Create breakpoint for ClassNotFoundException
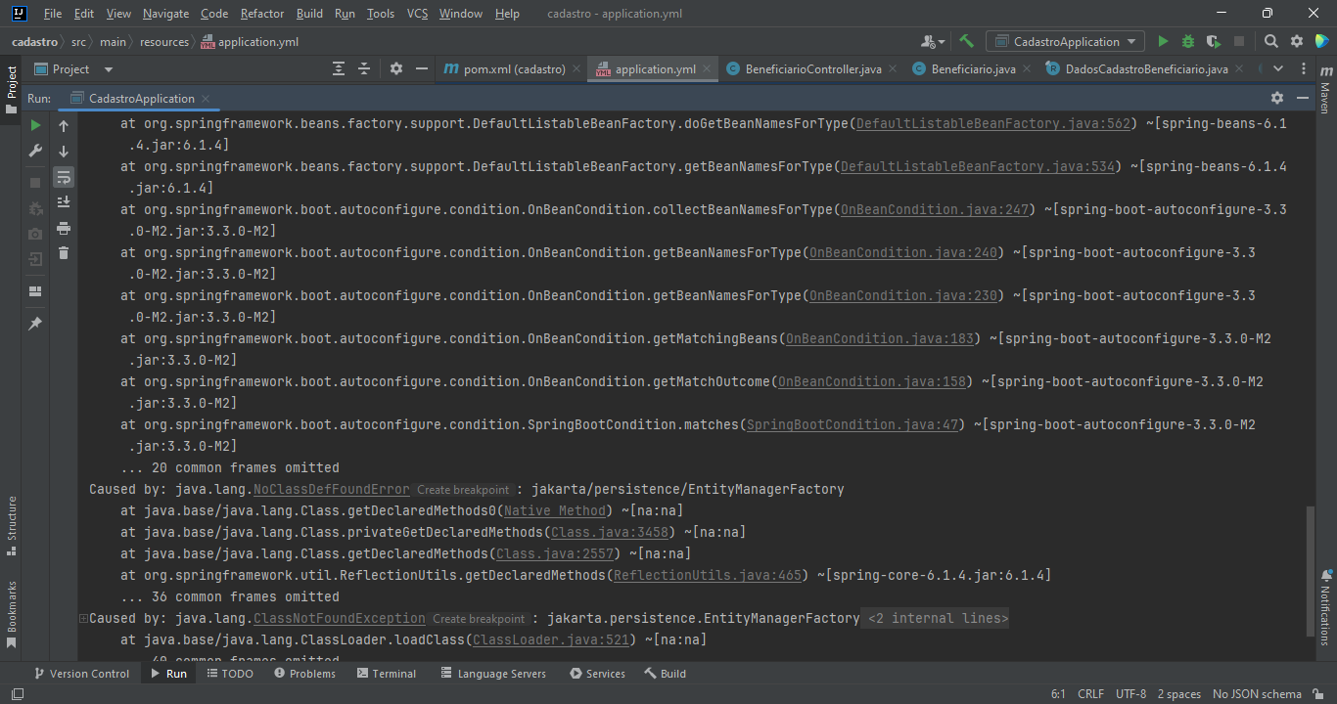1337x704 pixels. point(479,619)
